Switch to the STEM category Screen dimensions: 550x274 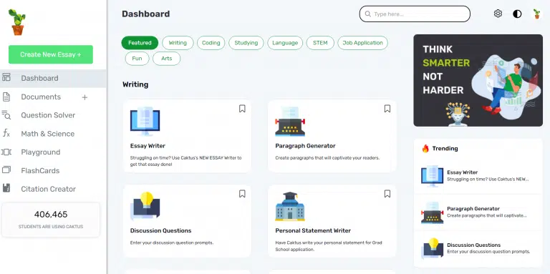[320, 43]
